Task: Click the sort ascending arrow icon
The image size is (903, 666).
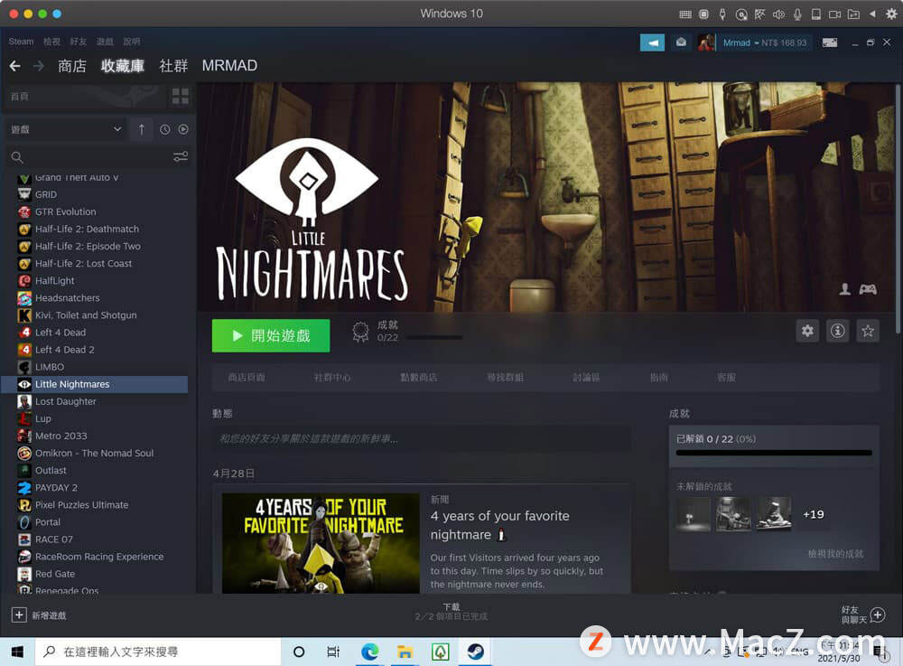Action: [x=142, y=129]
